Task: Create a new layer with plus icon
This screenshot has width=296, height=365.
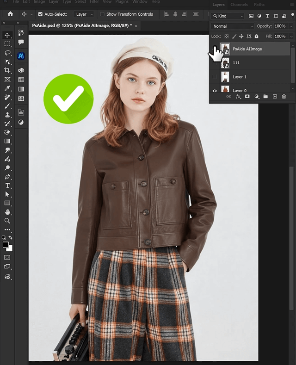Action: pos(275,96)
